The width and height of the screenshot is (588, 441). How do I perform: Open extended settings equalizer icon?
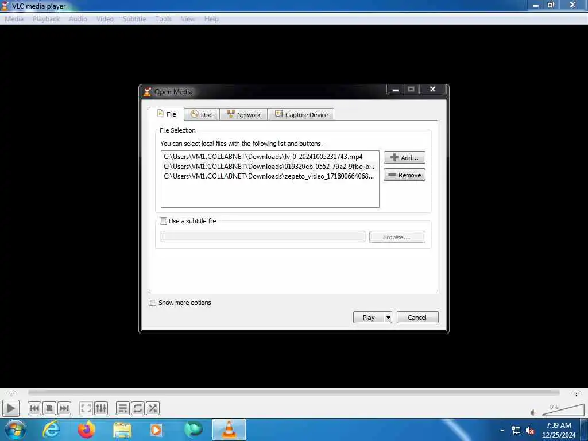point(101,408)
